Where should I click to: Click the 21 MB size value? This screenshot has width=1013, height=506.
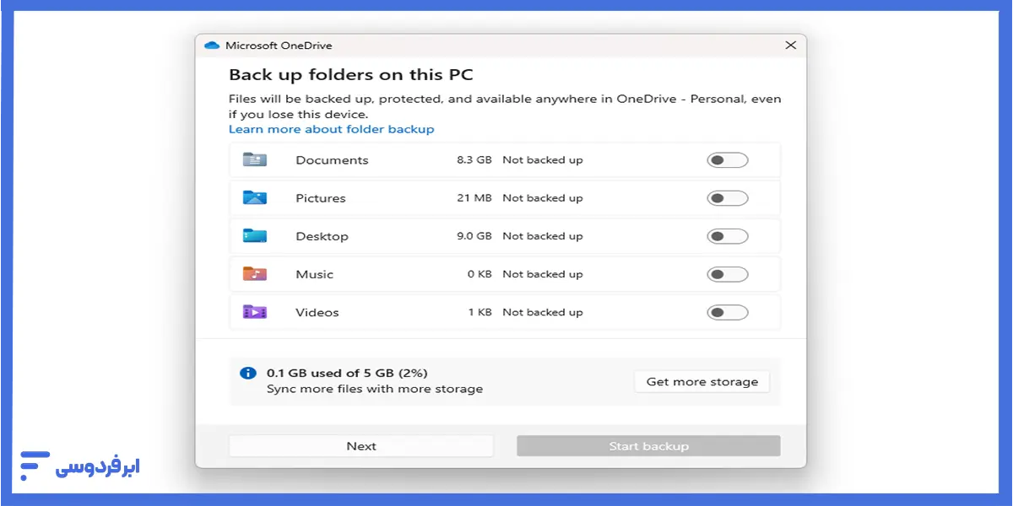click(x=474, y=198)
